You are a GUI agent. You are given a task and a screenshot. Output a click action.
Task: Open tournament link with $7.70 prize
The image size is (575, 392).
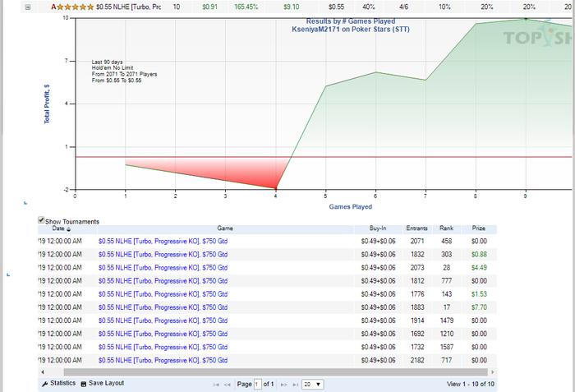(163, 307)
